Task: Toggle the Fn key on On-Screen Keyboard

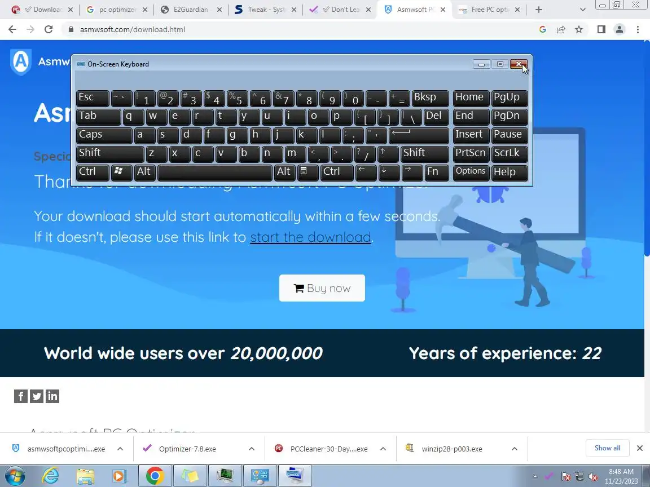Action: pyautogui.click(x=437, y=172)
